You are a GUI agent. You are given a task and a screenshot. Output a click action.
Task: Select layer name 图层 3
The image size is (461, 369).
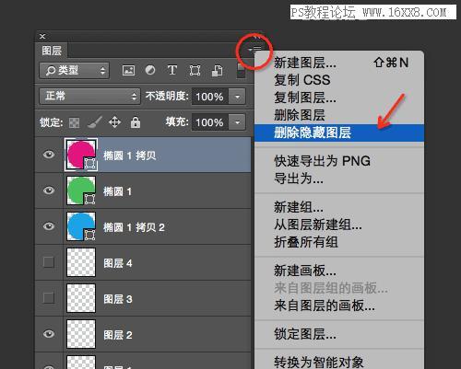click(x=118, y=299)
